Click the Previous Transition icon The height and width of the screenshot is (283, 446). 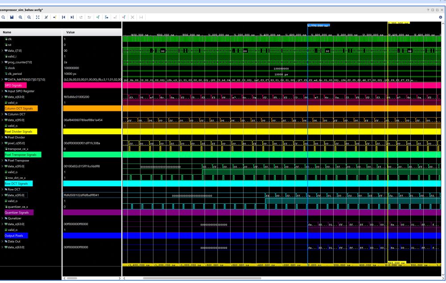[81, 17]
